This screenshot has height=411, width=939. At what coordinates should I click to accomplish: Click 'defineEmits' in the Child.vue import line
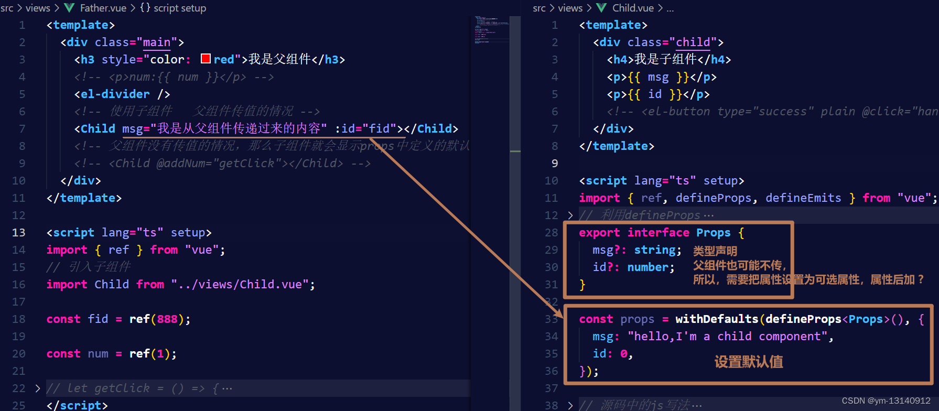803,198
